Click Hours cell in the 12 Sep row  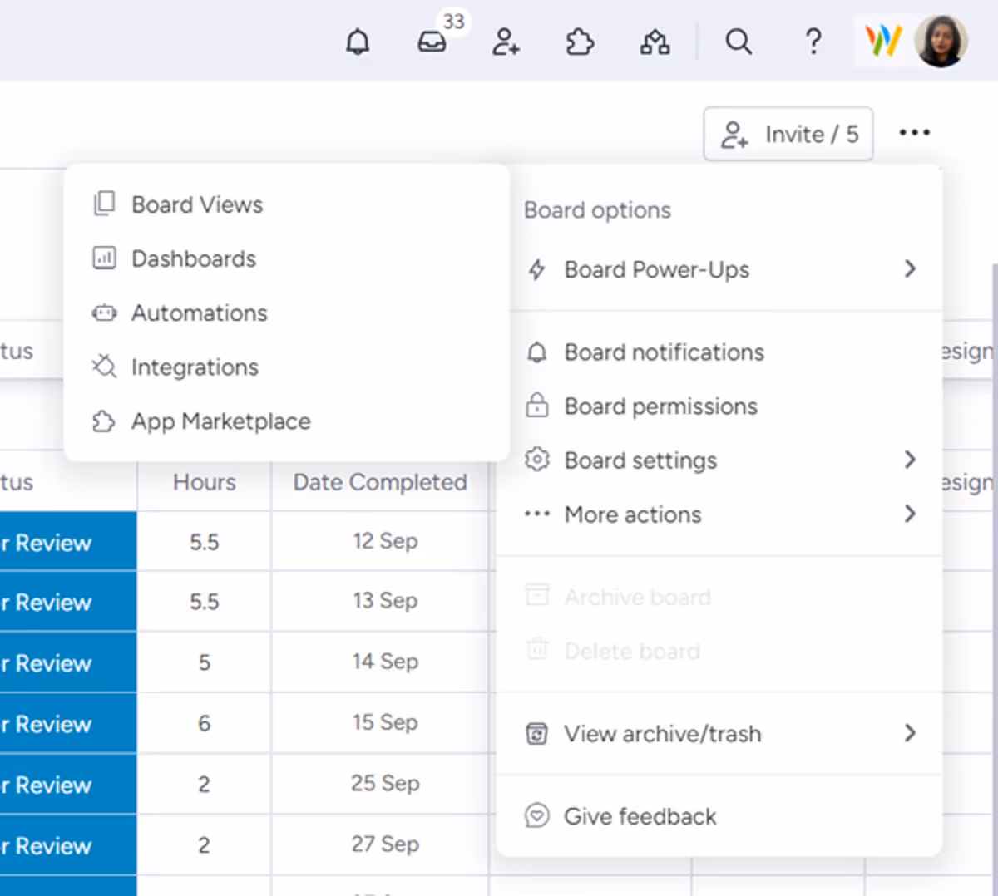pos(204,542)
